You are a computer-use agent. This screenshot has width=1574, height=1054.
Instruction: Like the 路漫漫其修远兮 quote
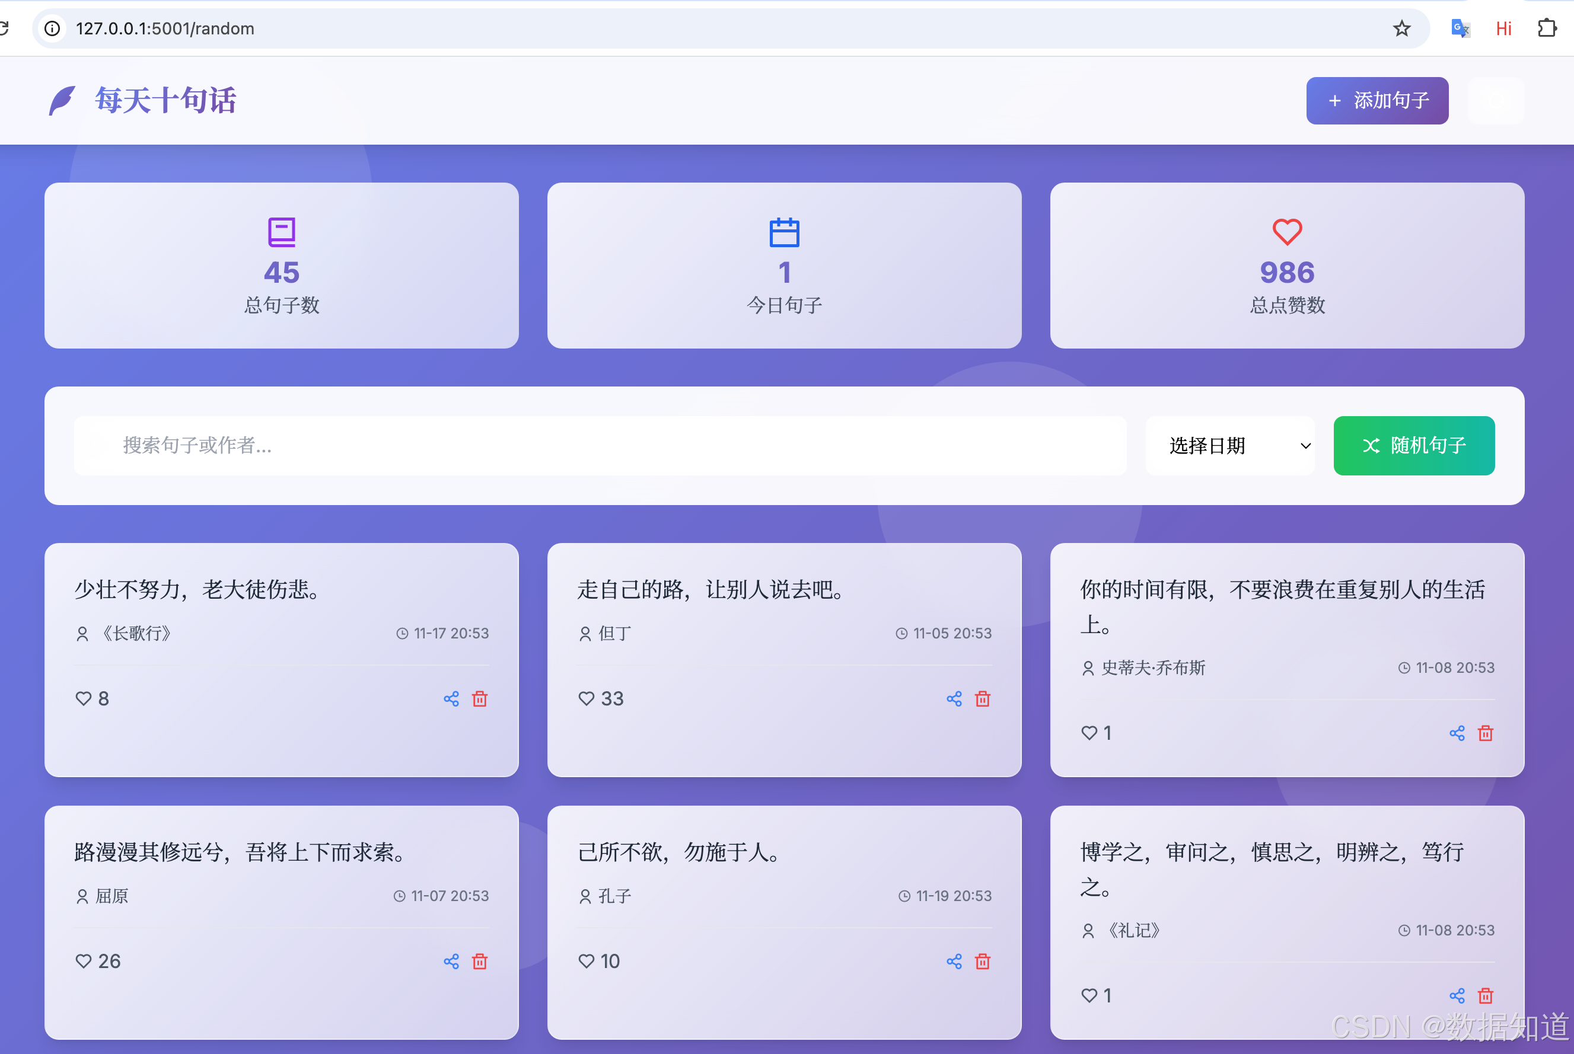(84, 962)
